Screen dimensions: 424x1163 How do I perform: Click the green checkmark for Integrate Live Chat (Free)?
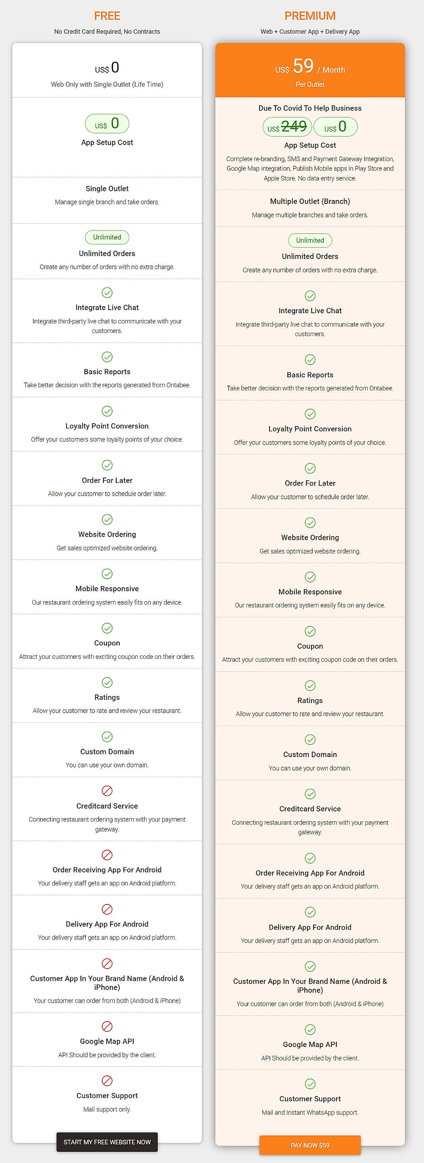point(107,293)
